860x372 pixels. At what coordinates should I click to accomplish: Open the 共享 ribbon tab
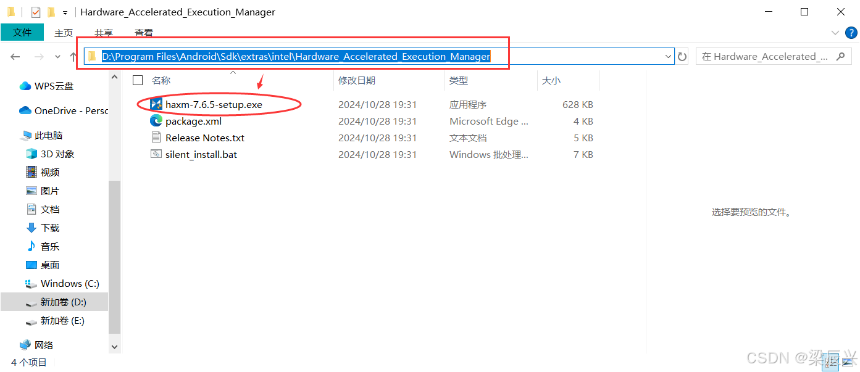click(104, 33)
